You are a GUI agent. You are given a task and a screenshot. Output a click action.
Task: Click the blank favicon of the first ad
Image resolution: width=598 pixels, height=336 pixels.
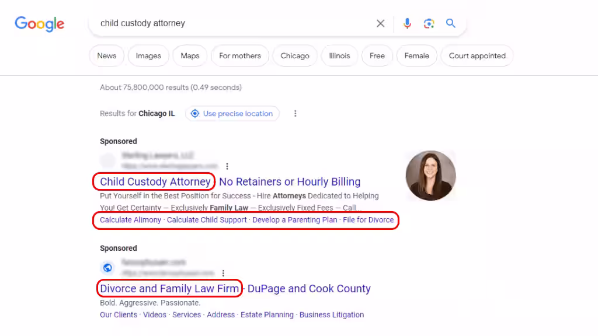pos(107,160)
